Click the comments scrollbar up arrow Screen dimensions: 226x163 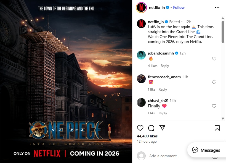click(x=223, y=18)
